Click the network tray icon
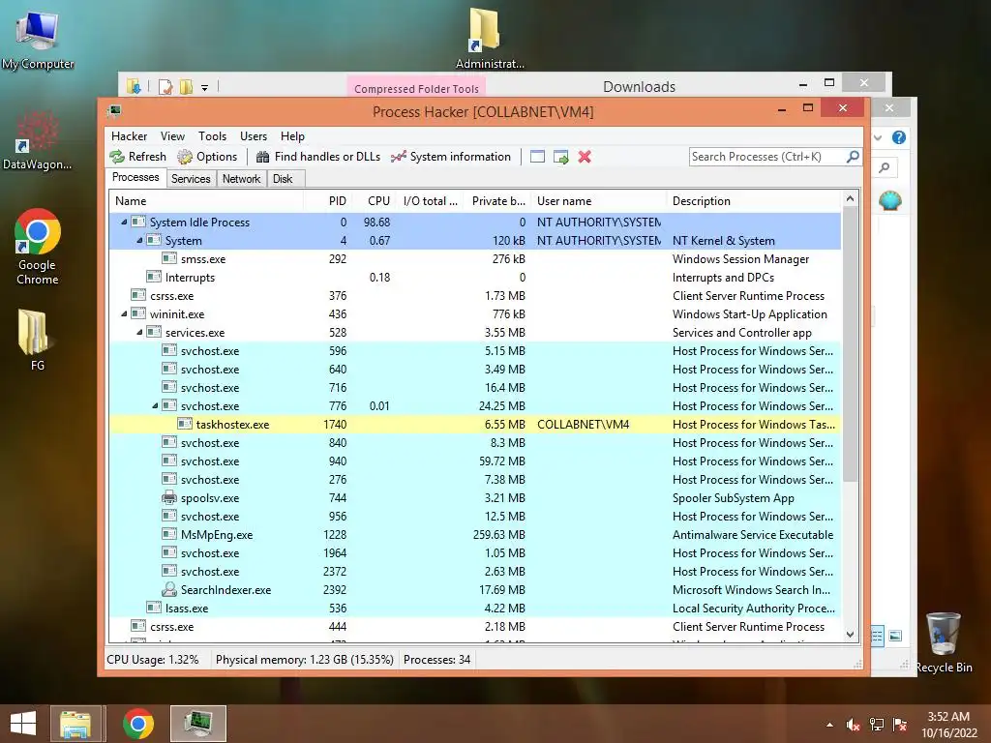This screenshot has width=991, height=743. pyautogui.click(x=877, y=725)
